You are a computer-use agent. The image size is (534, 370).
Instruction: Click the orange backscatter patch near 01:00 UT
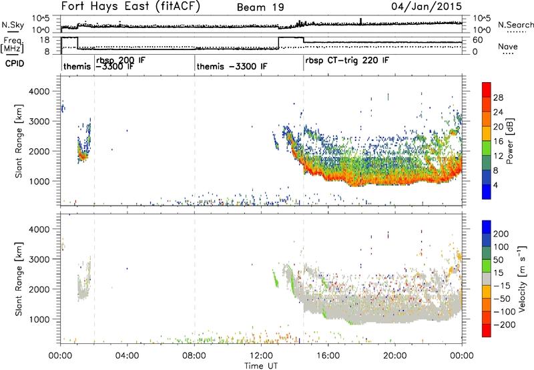[x=82, y=156]
